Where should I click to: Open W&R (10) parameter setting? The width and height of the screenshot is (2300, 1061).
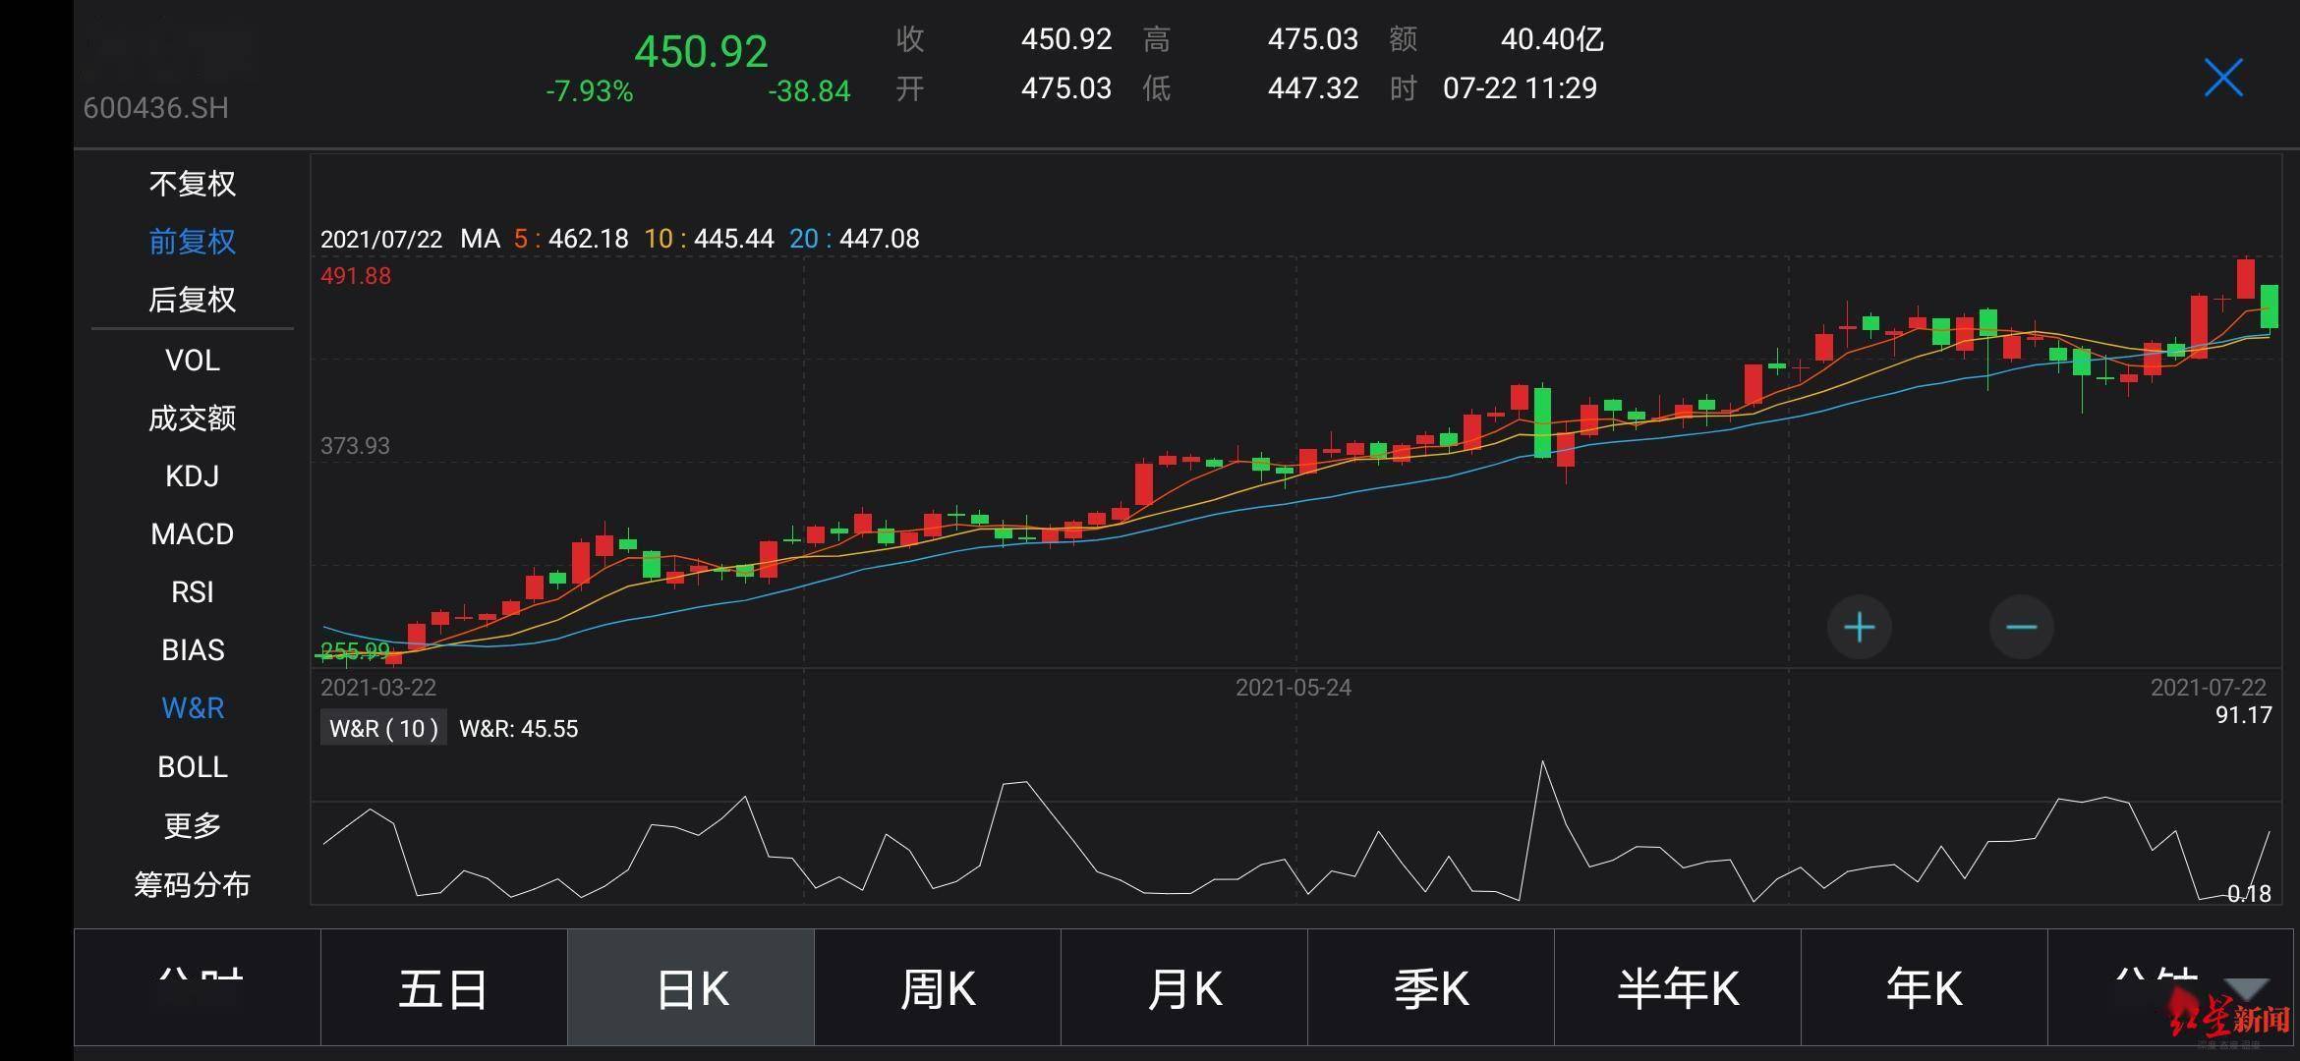click(383, 728)
